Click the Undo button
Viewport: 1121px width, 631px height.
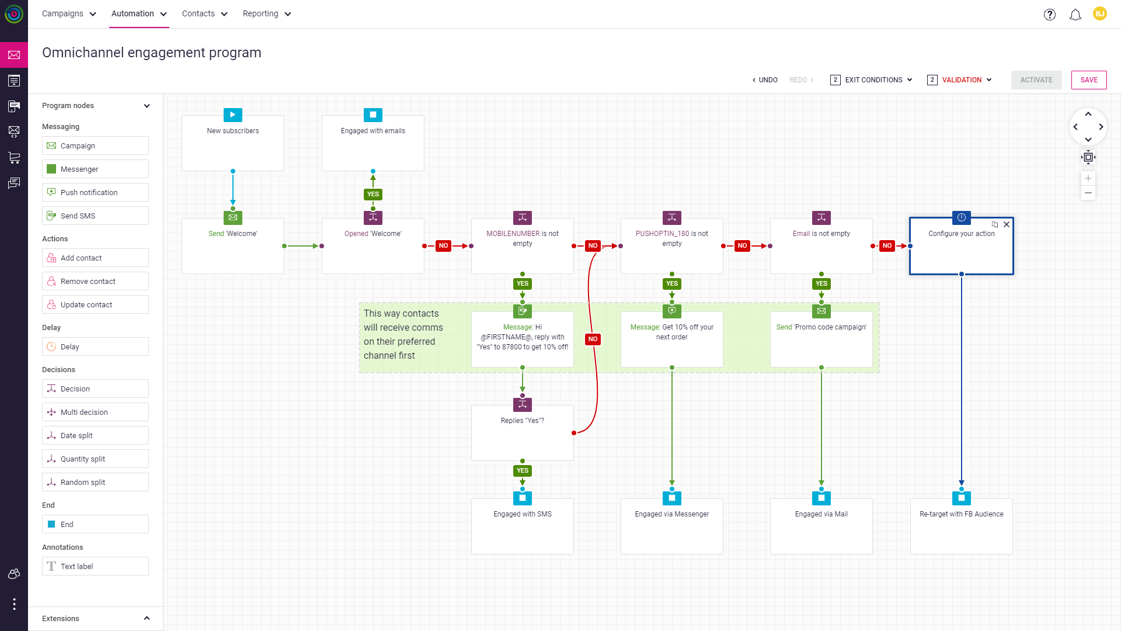coord(765,80)
